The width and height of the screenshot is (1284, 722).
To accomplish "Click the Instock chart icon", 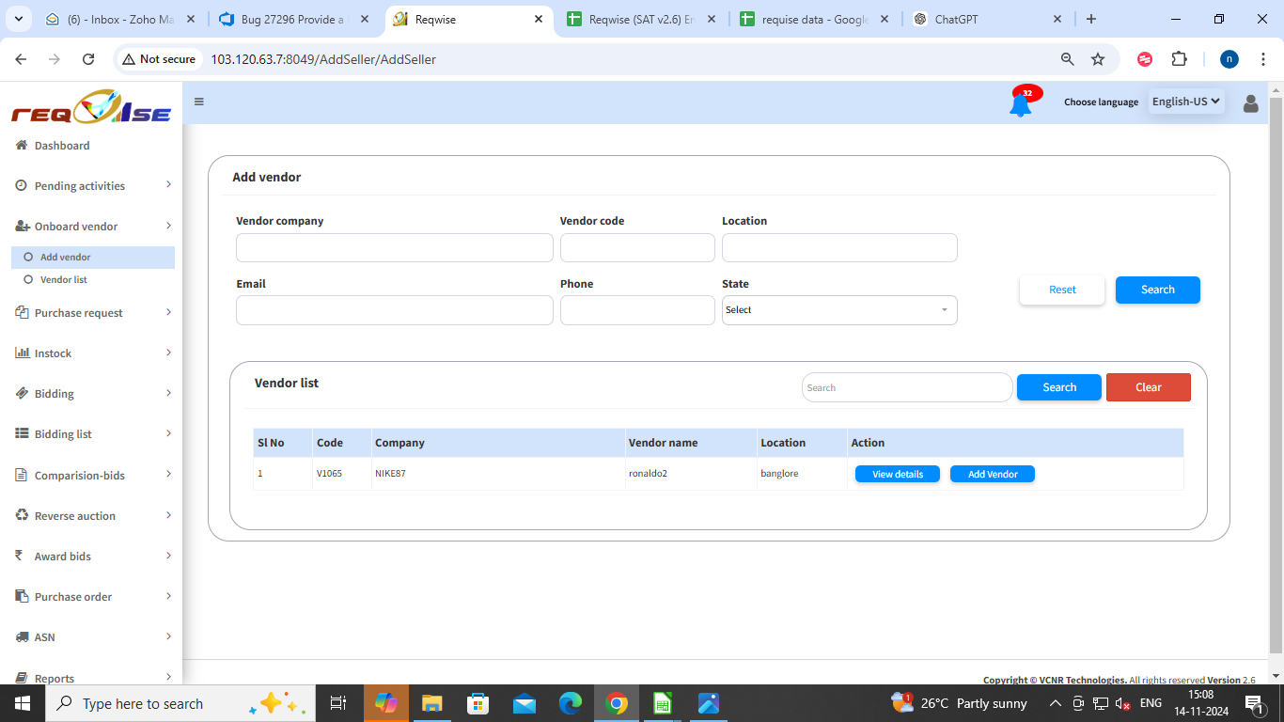I will [x=23, y=353].
